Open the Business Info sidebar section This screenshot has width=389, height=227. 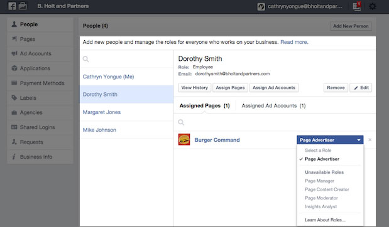(x=40, y=156)
